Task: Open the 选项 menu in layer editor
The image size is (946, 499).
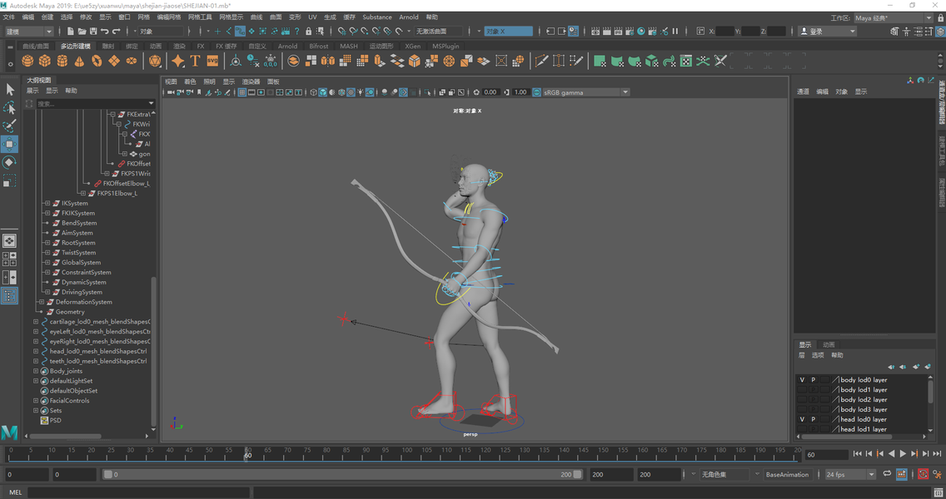Action: tap(818, 356)
